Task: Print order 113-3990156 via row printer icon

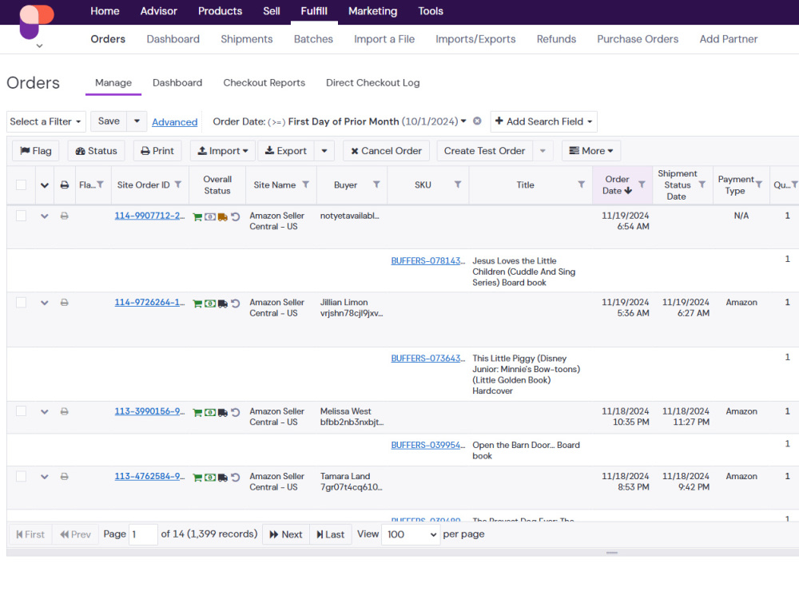Action: point(64,411)
